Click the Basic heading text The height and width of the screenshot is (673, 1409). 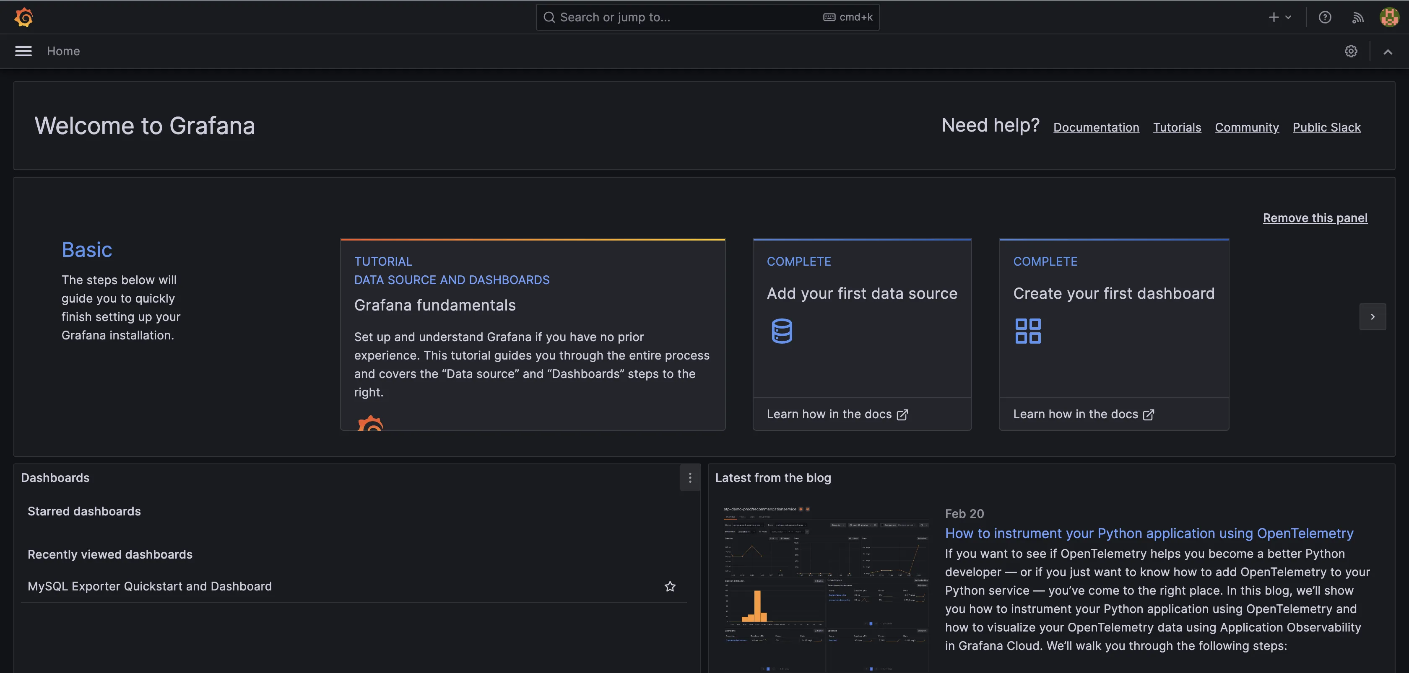(x=87, y=250)
